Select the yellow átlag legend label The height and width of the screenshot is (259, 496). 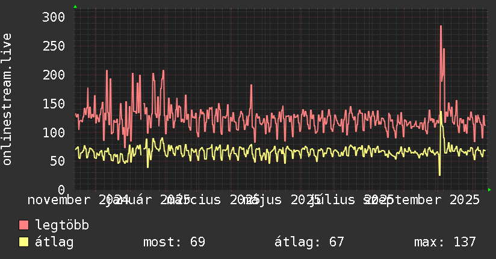(x=54, y=242)
